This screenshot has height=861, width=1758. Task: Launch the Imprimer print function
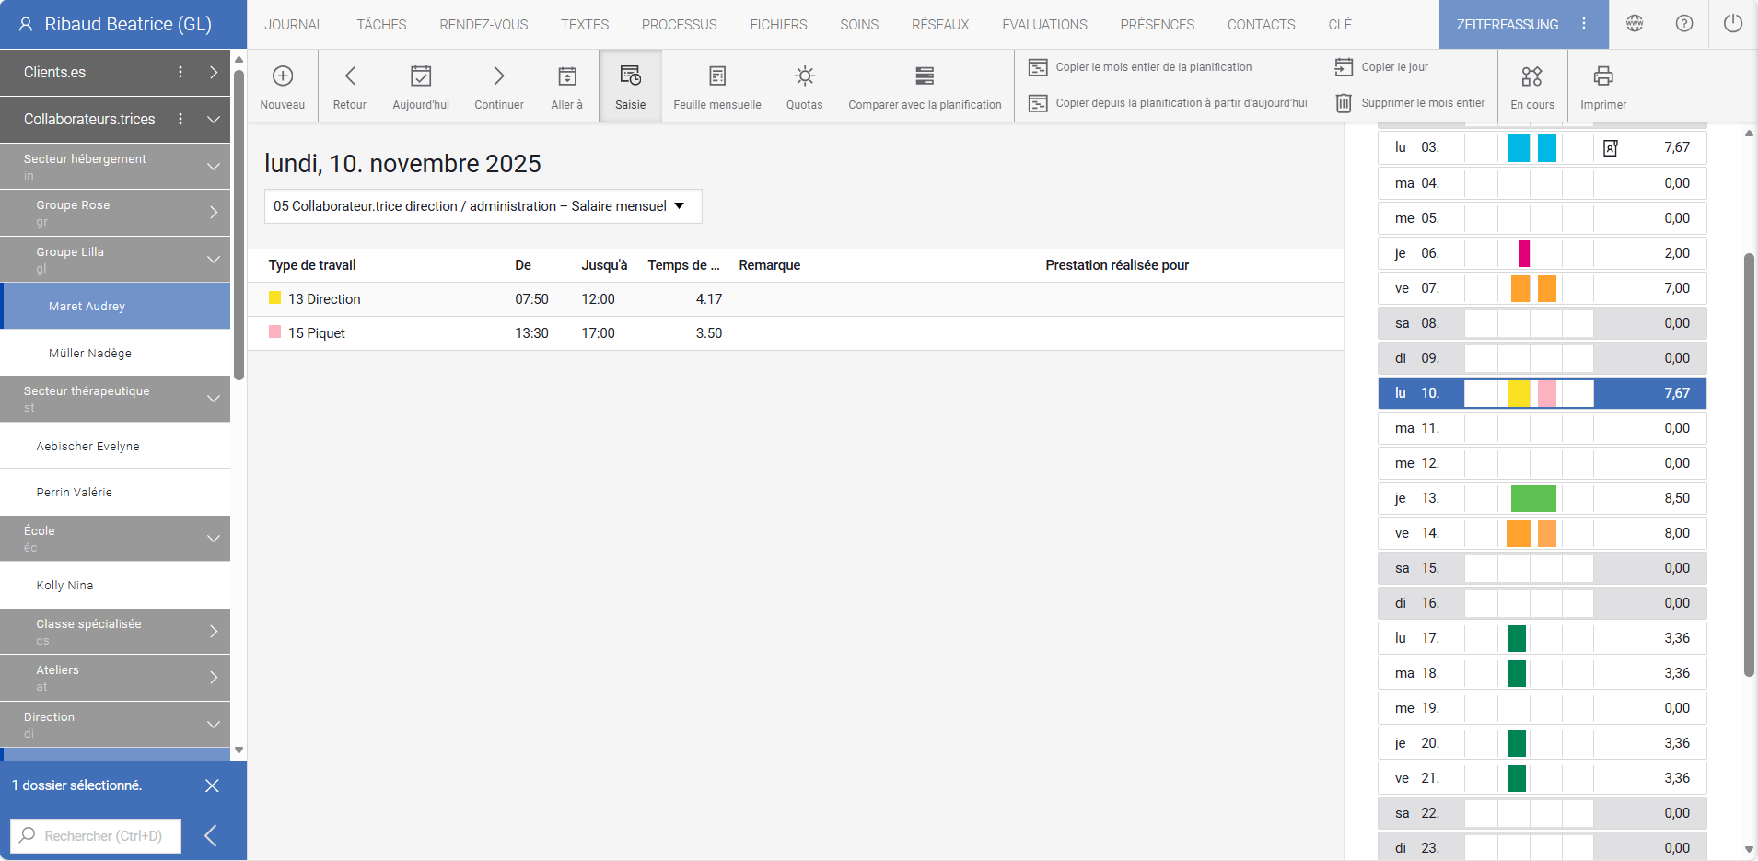(x=1602, y=85)
